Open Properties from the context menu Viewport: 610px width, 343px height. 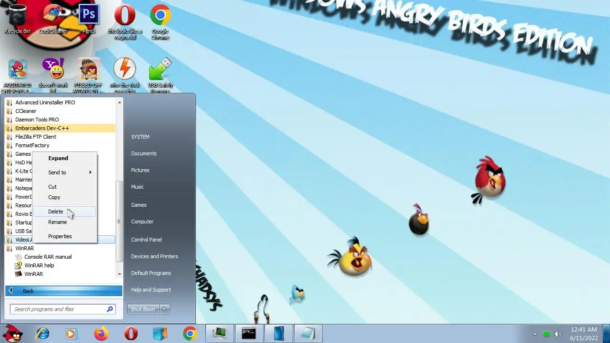pos(64,236)
